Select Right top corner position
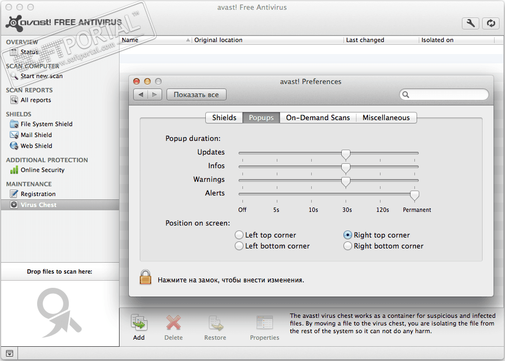505x361 pixels. [348, 235]
